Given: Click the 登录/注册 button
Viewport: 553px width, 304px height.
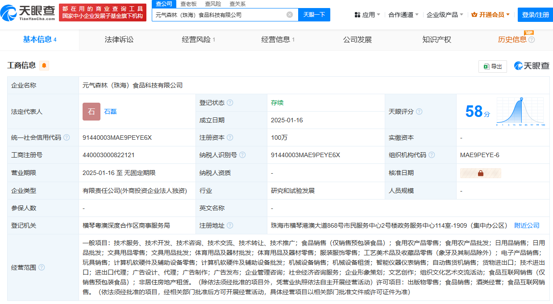Looking at the screenshot, I should (x=535, y=15).
